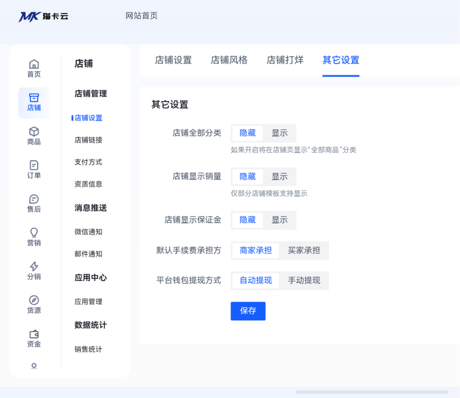Click hint text 仅部分店铺模板支持显示

pyautogui.click(x=269, y=194)
